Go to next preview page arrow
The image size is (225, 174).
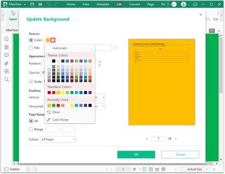(x=176, y=139)
